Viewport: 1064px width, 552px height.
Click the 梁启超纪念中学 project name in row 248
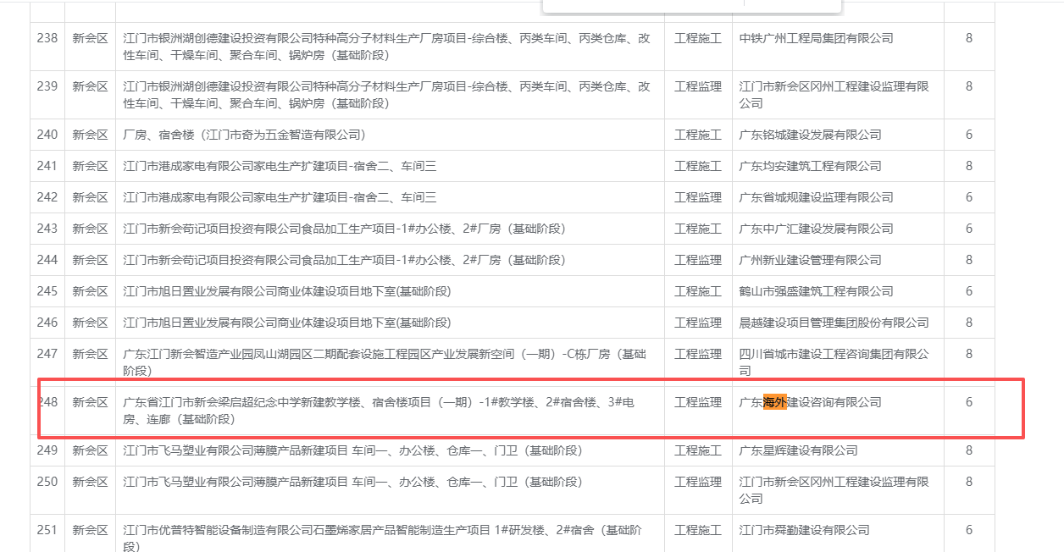tap(378, 411)
